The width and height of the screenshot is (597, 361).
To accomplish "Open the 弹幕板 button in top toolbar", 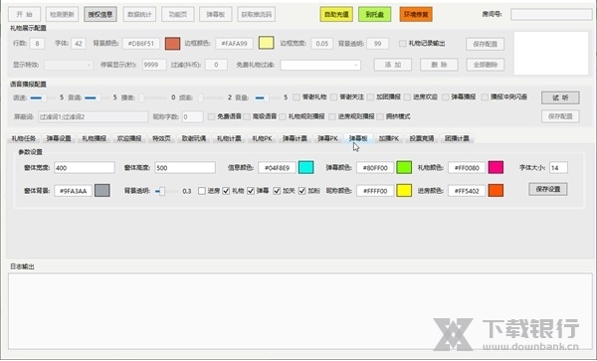I will pos(216,15).
